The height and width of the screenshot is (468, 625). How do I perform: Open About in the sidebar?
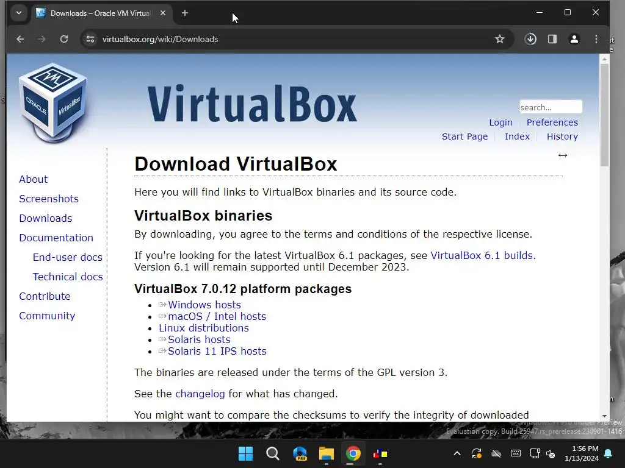point(34,179)
